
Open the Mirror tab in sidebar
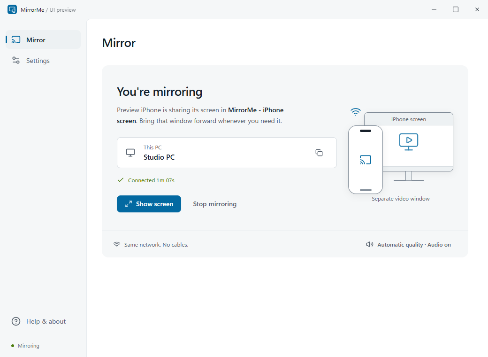tap(43, 39)
